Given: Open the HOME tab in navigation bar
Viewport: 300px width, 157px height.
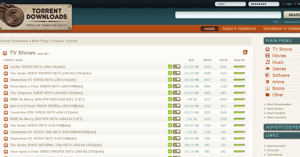Looking at the screenshot, I should 209,29.
